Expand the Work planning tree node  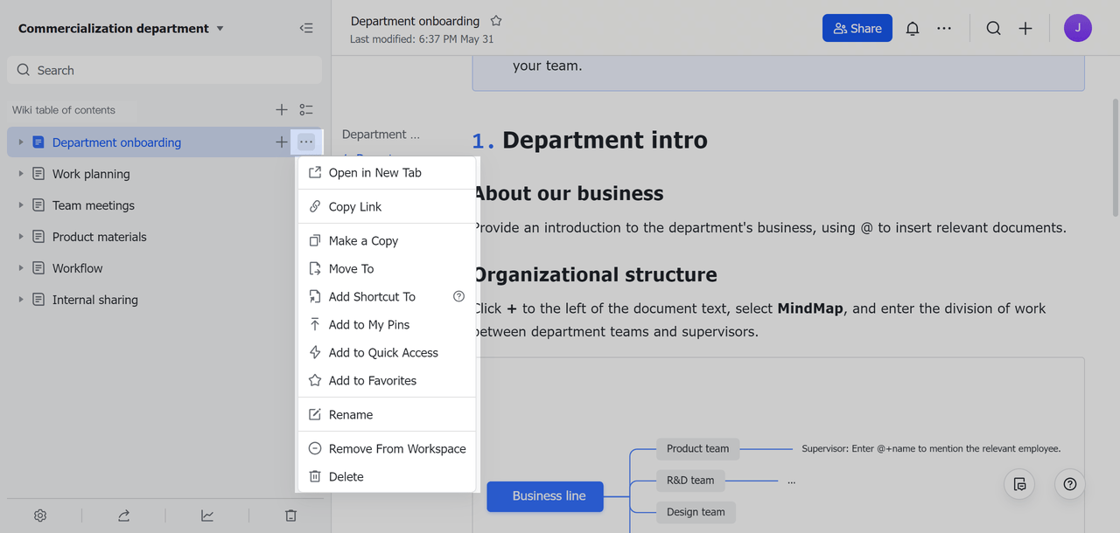pos(21,174)
